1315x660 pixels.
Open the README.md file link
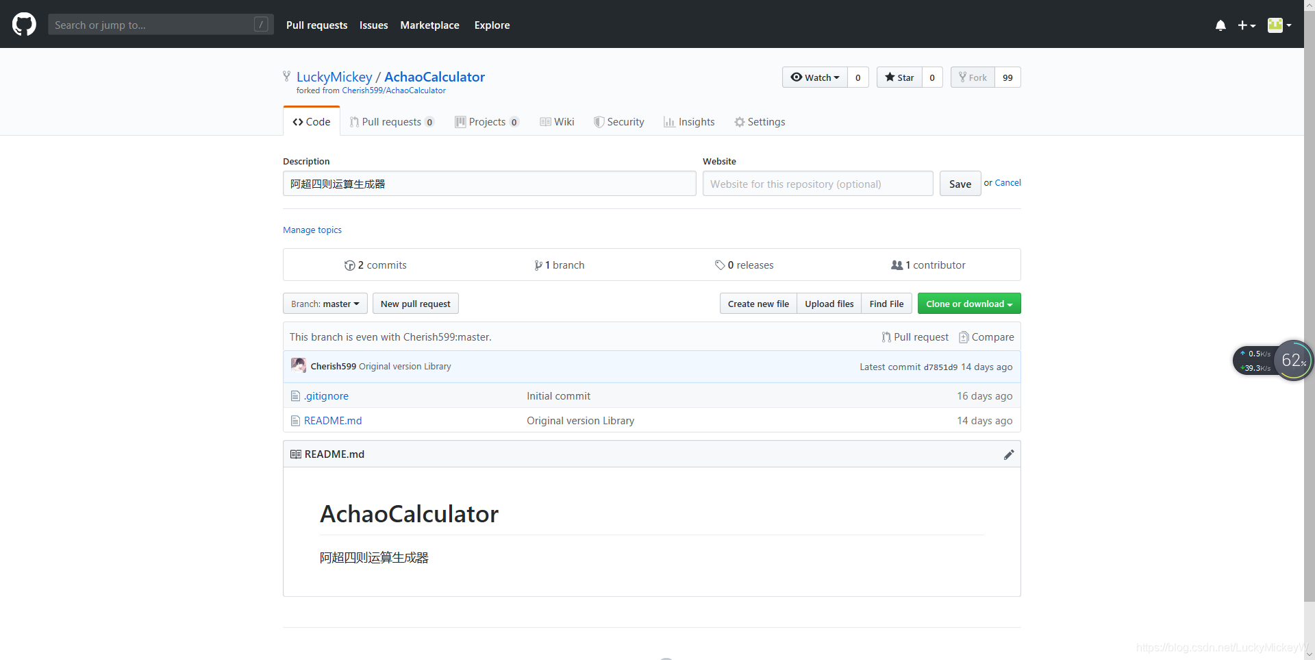333,421
